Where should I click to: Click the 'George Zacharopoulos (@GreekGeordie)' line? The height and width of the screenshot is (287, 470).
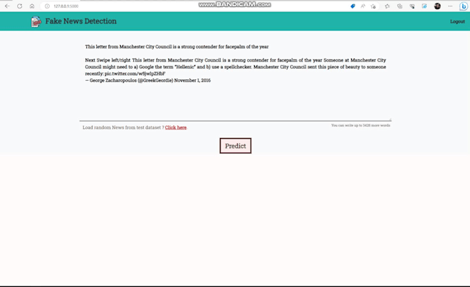148,81
